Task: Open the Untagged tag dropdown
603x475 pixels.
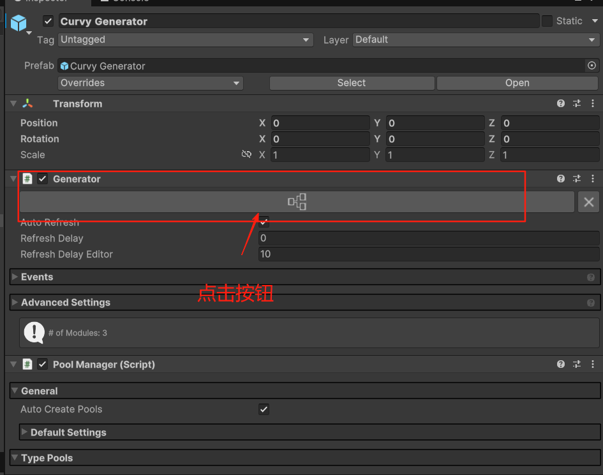Action: pos(185,40)
